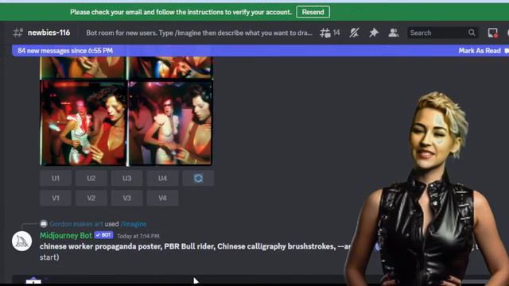Create variations of image four V4

tap(162, 198)
